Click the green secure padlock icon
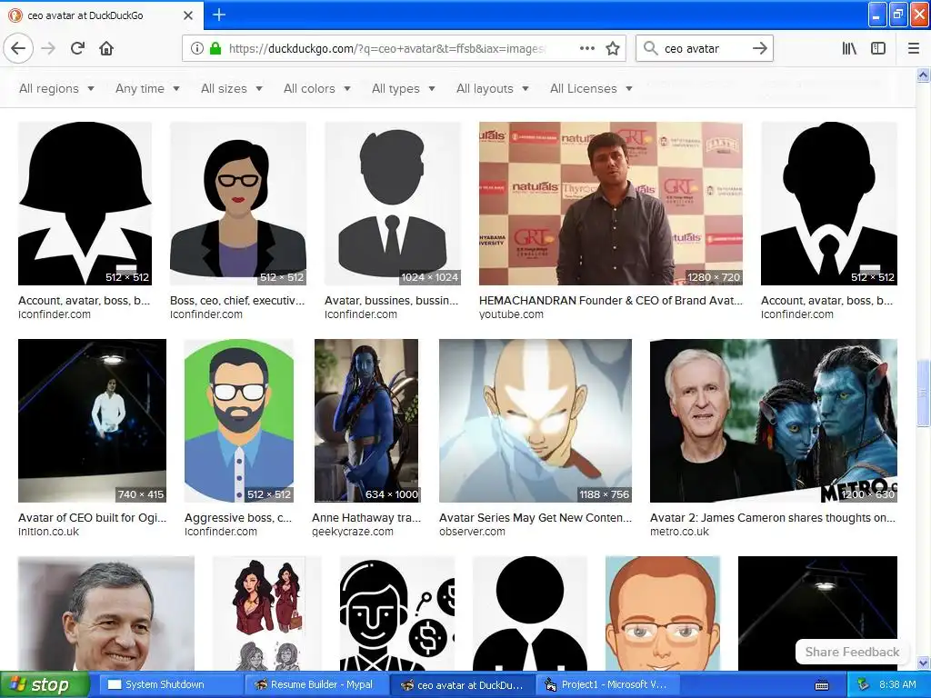This screenshot has width=931, height=698. coord(215,48)
